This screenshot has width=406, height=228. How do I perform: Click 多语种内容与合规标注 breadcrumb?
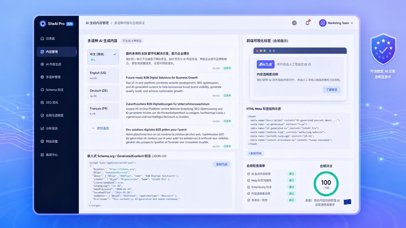click(129, 23)
